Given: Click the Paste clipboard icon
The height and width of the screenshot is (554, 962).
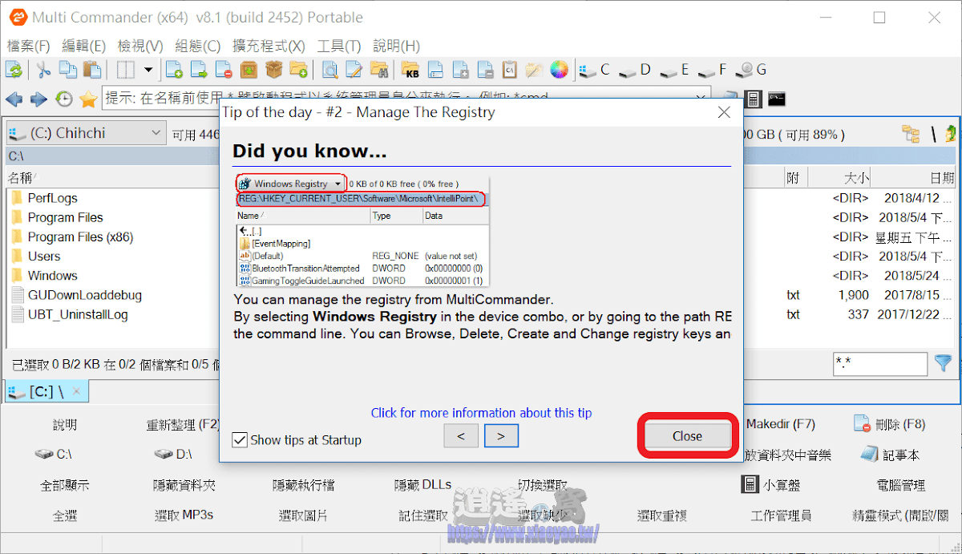Looking at the screenshot, I should coord(91,70).
